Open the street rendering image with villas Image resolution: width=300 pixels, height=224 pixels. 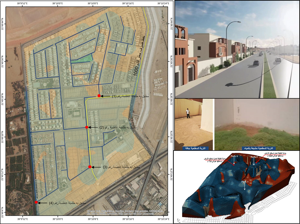tap(237, 50)
